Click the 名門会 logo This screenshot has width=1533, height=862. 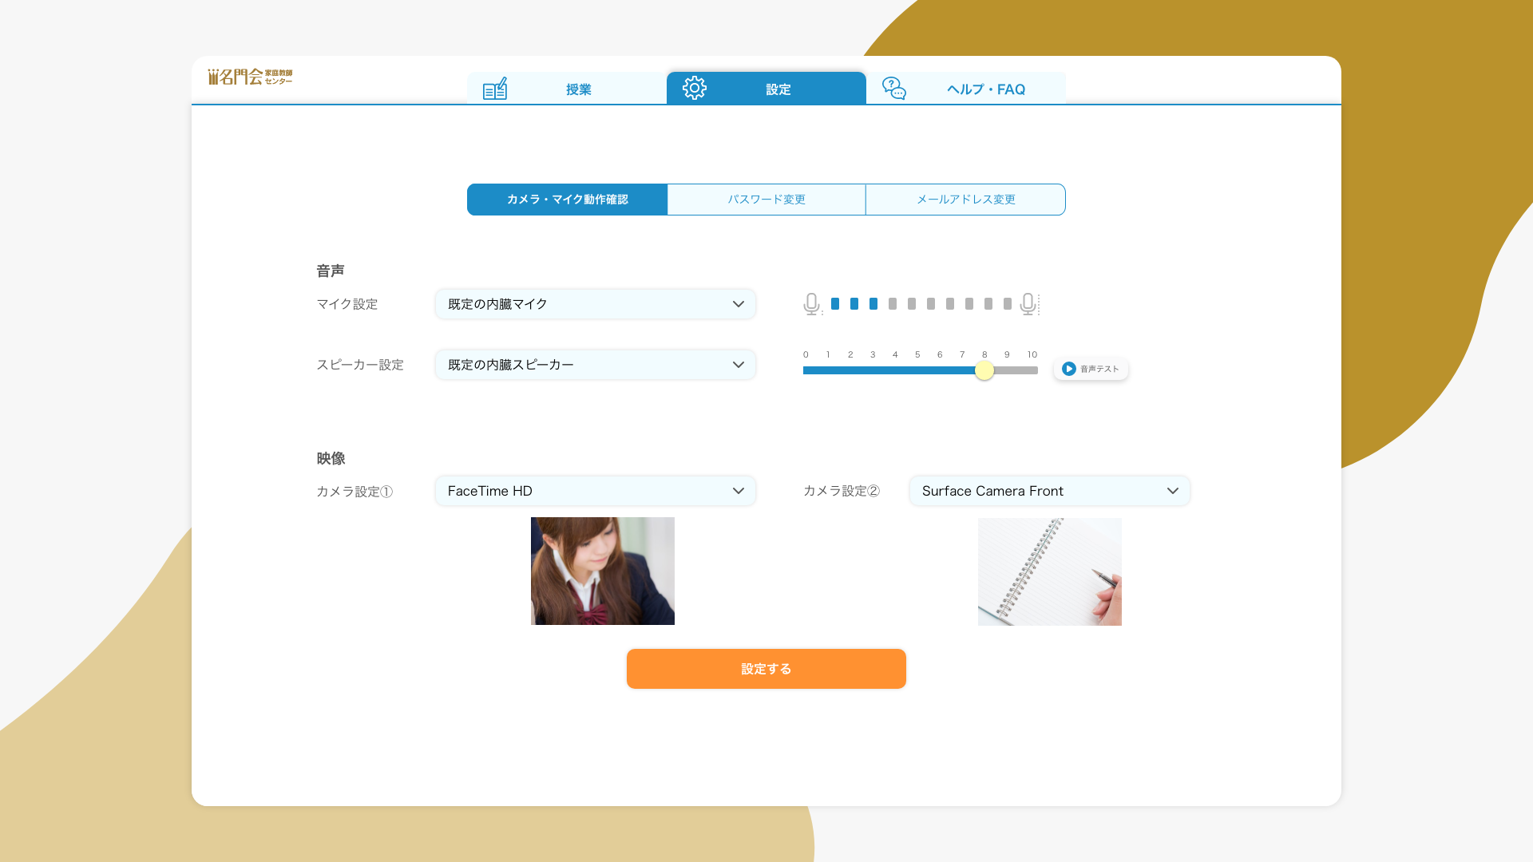coord(250,77)
